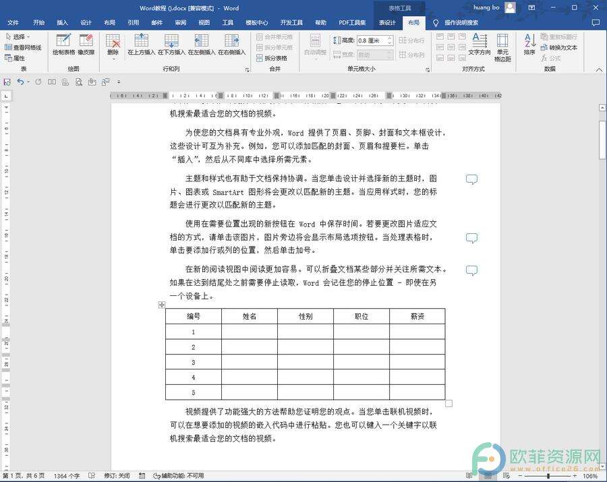Click accessibility status (辅助功能: 不可用)

coord(179,475)
